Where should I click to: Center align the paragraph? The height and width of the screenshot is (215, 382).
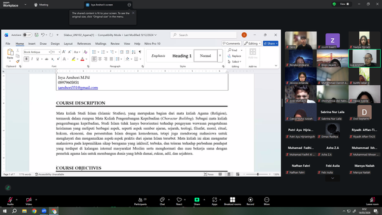coord(100,59)
